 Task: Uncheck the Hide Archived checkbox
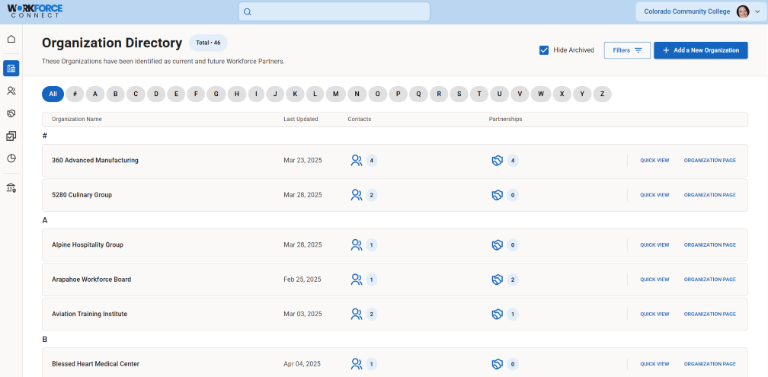[x=544, y=50]
